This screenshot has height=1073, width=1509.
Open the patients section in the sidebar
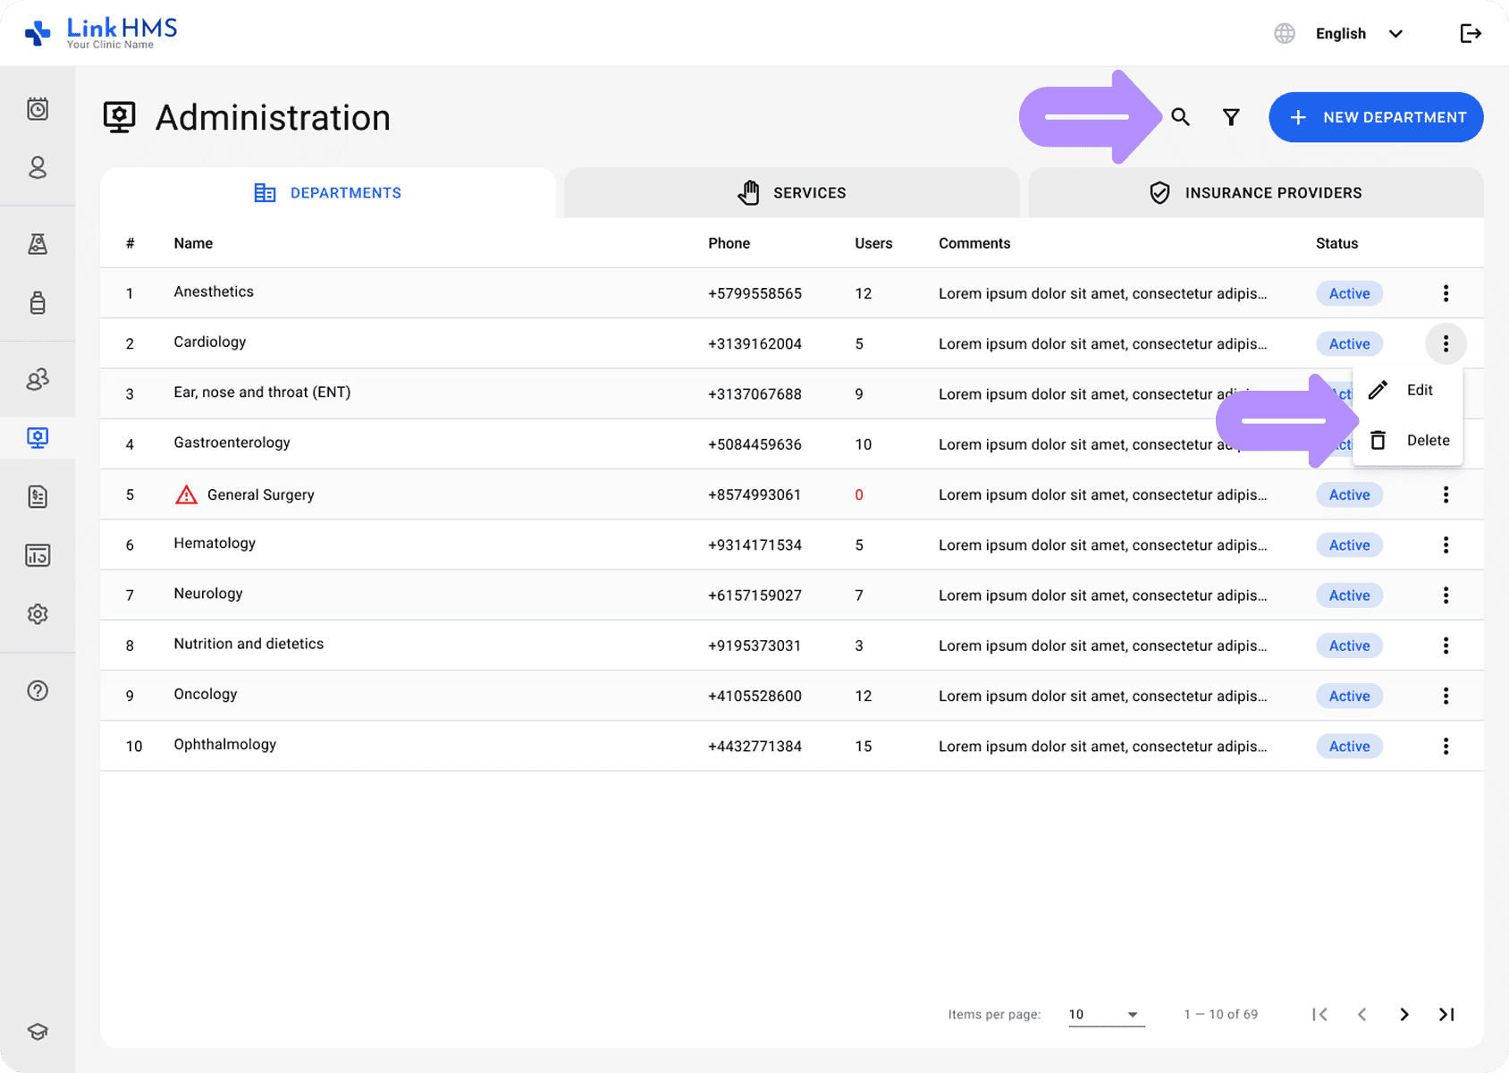(38, 168)
